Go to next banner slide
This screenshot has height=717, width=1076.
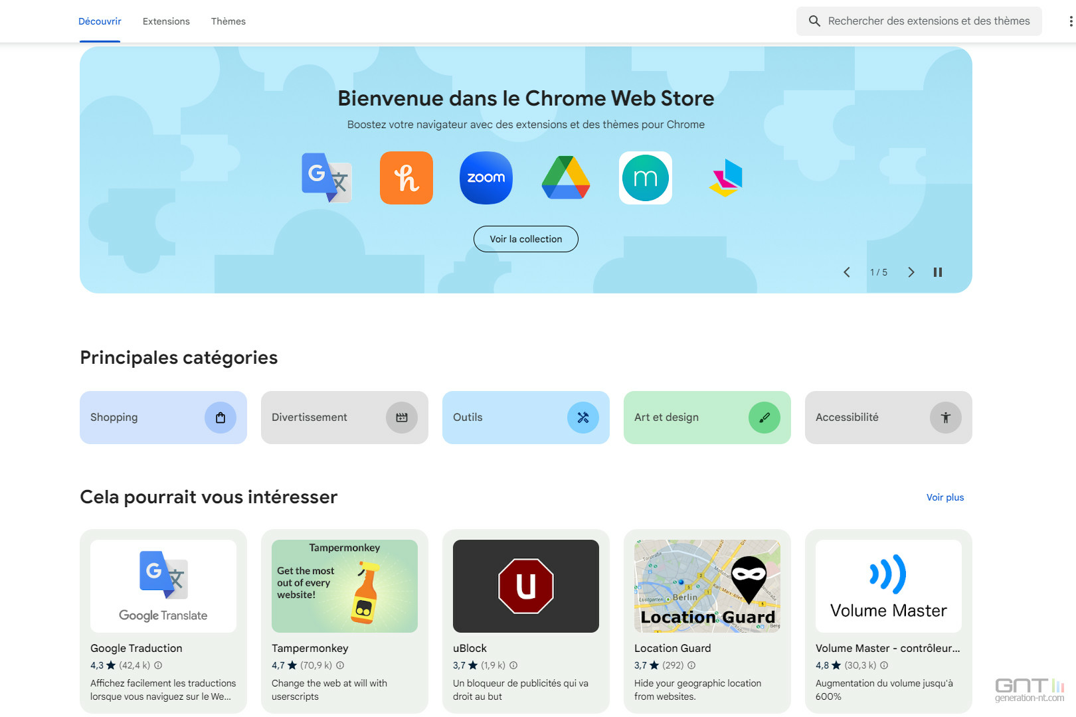(911, 272)
